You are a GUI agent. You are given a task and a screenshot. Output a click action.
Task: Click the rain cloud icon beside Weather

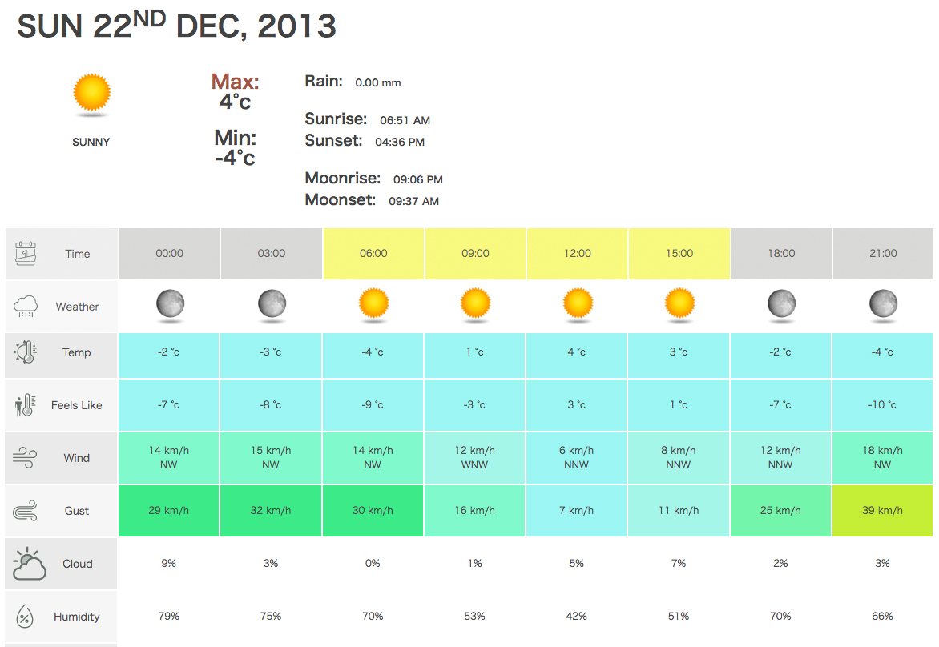[26, 306]
